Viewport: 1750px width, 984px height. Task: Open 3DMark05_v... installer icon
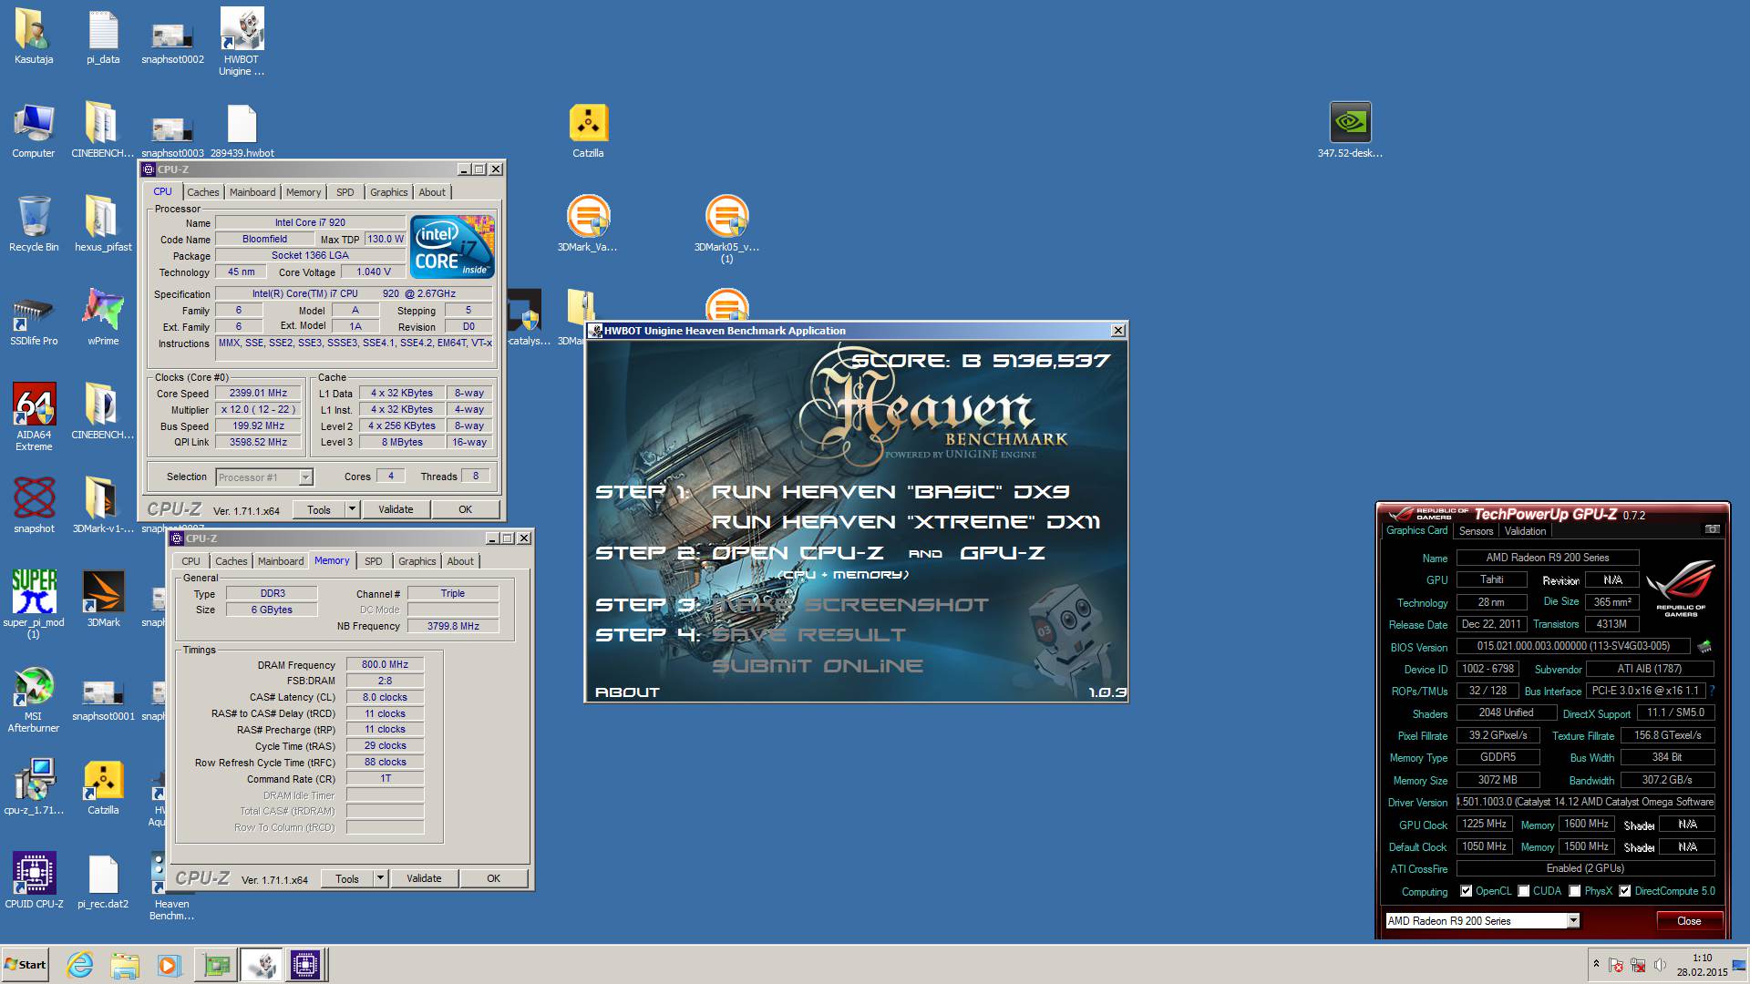click(726, 230)
